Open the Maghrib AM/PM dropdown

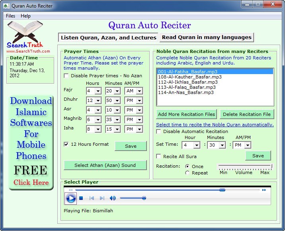pyautogui.click(x=139, y=119)
